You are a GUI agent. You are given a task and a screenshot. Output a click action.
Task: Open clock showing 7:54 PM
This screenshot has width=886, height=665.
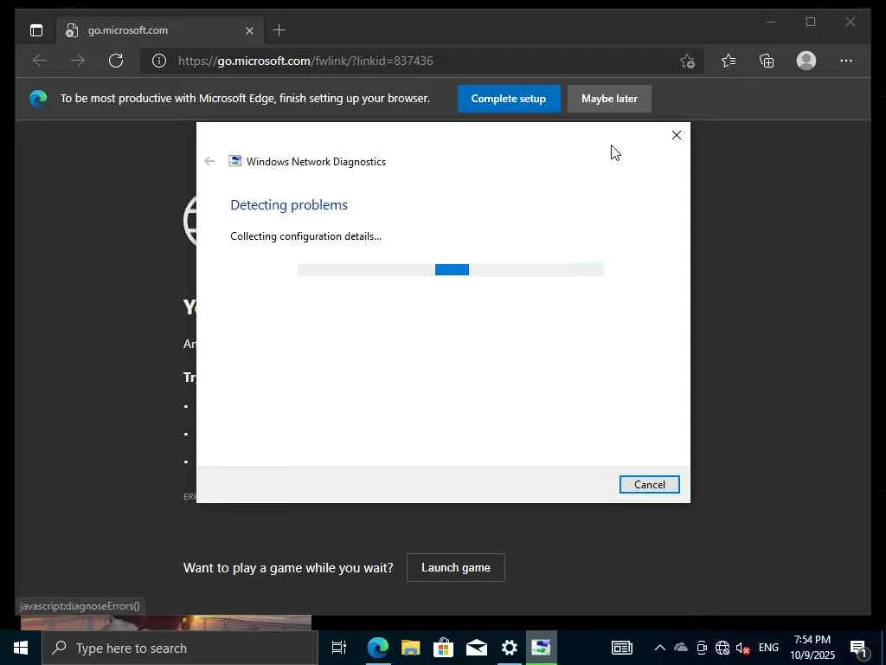(x=812, y=648)
